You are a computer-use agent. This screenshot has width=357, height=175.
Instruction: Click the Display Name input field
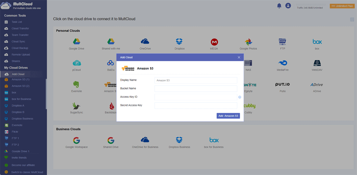pos(196,80)
